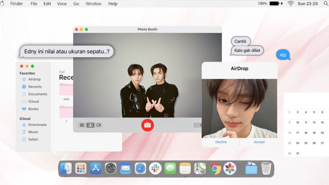This screenshot has width=329, height=185.
Task: Open Safari from the Dock
Action: coord(140,168)
